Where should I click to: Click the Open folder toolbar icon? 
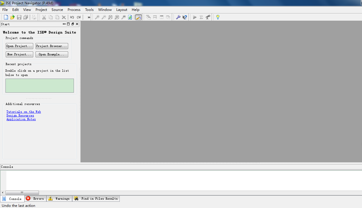tap(12, 17)
